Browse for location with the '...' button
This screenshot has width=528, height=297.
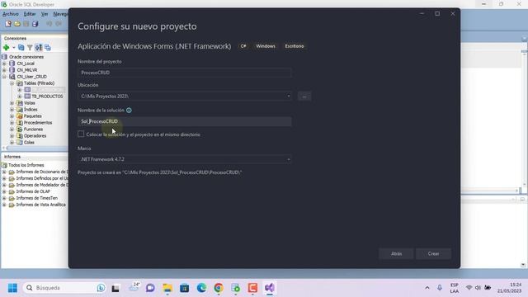pyautogui.click(x=304, y=97)
